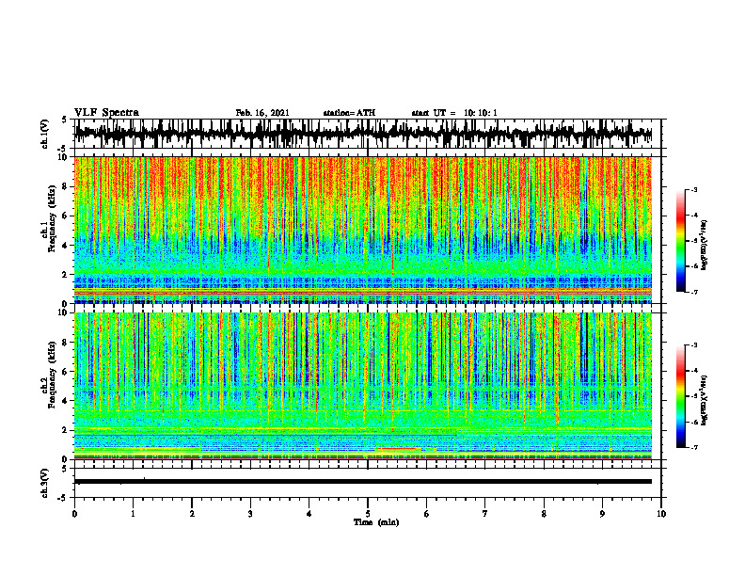Image resolution: width=745 pixels, height=576 pixels.
Task: Click time axis tick label 7
Action: (x=485, y=514)
